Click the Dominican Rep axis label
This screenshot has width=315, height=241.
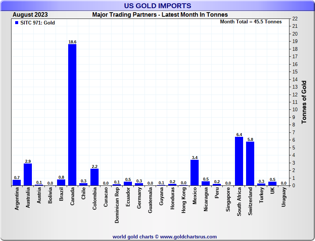[117, 205]
